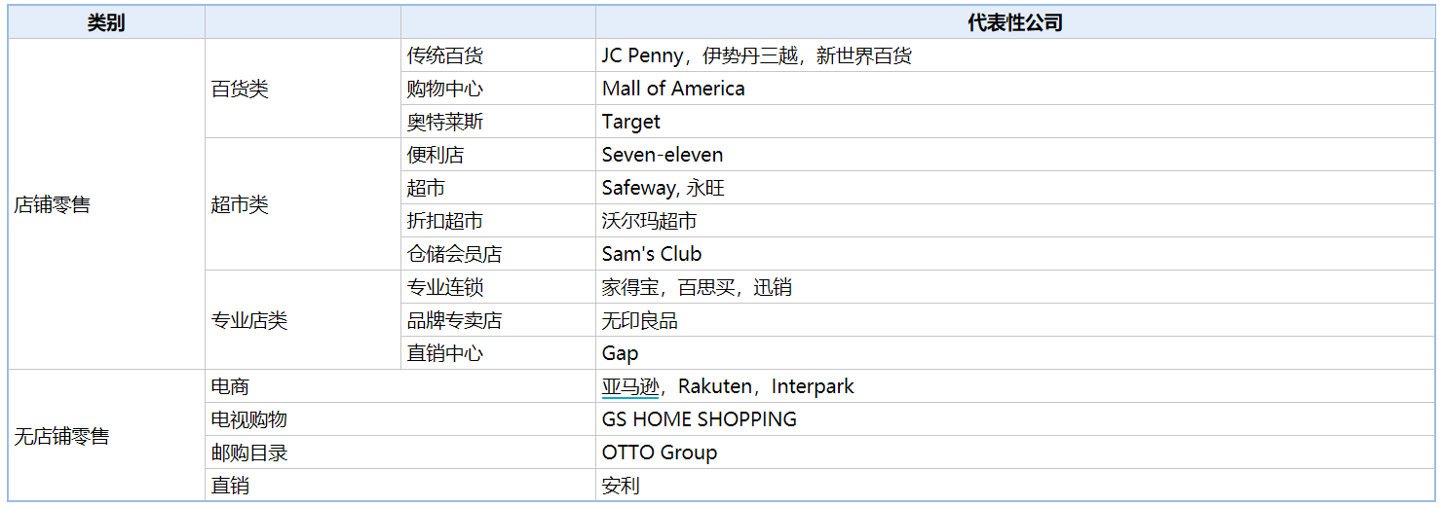Select the 传统百货 cell

[x=498, y=55]
